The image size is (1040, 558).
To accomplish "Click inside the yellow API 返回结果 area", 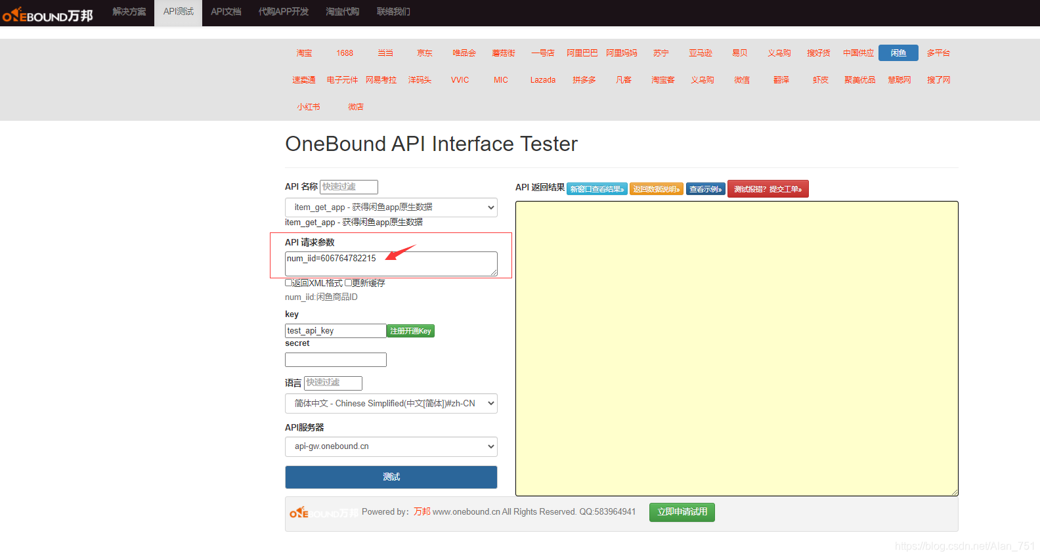I will tap(737, 349).
